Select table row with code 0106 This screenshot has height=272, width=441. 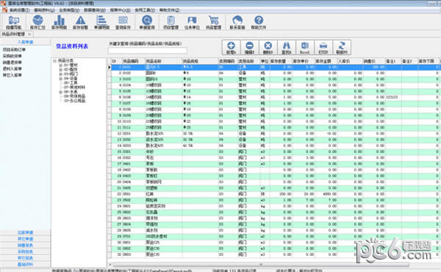click(274, 97)
